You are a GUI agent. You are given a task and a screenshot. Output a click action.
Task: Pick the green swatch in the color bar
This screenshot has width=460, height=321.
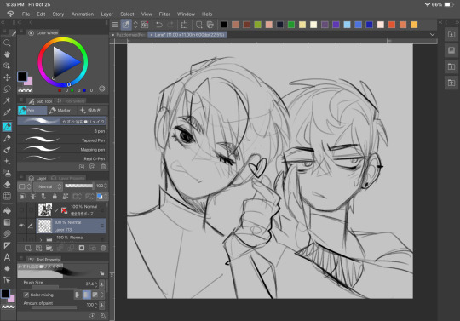[x=291, y=25]
